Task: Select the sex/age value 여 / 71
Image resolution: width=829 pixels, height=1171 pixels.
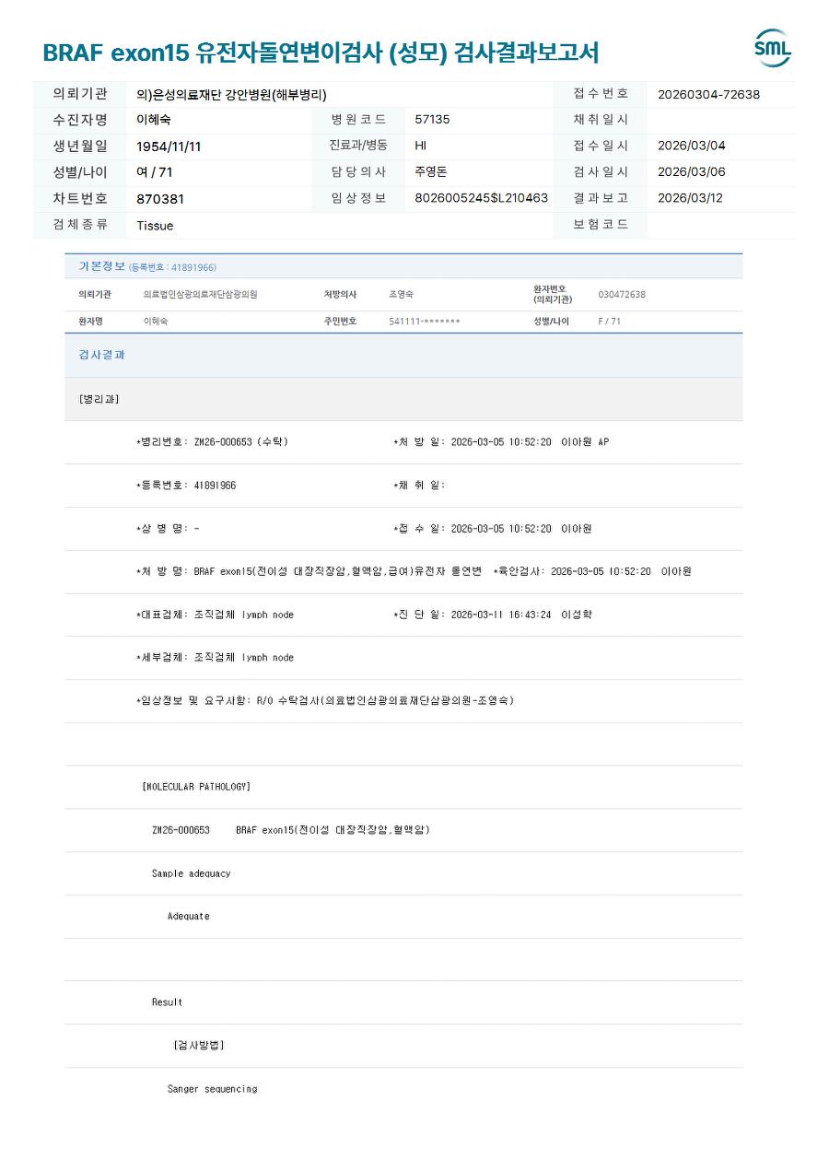Action: 154,172
